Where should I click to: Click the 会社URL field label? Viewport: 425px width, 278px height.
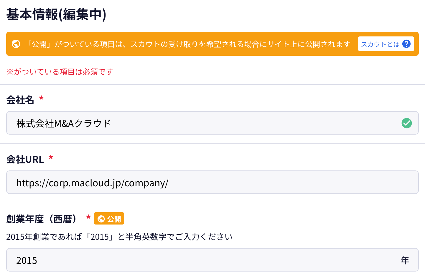click(25, 159)
